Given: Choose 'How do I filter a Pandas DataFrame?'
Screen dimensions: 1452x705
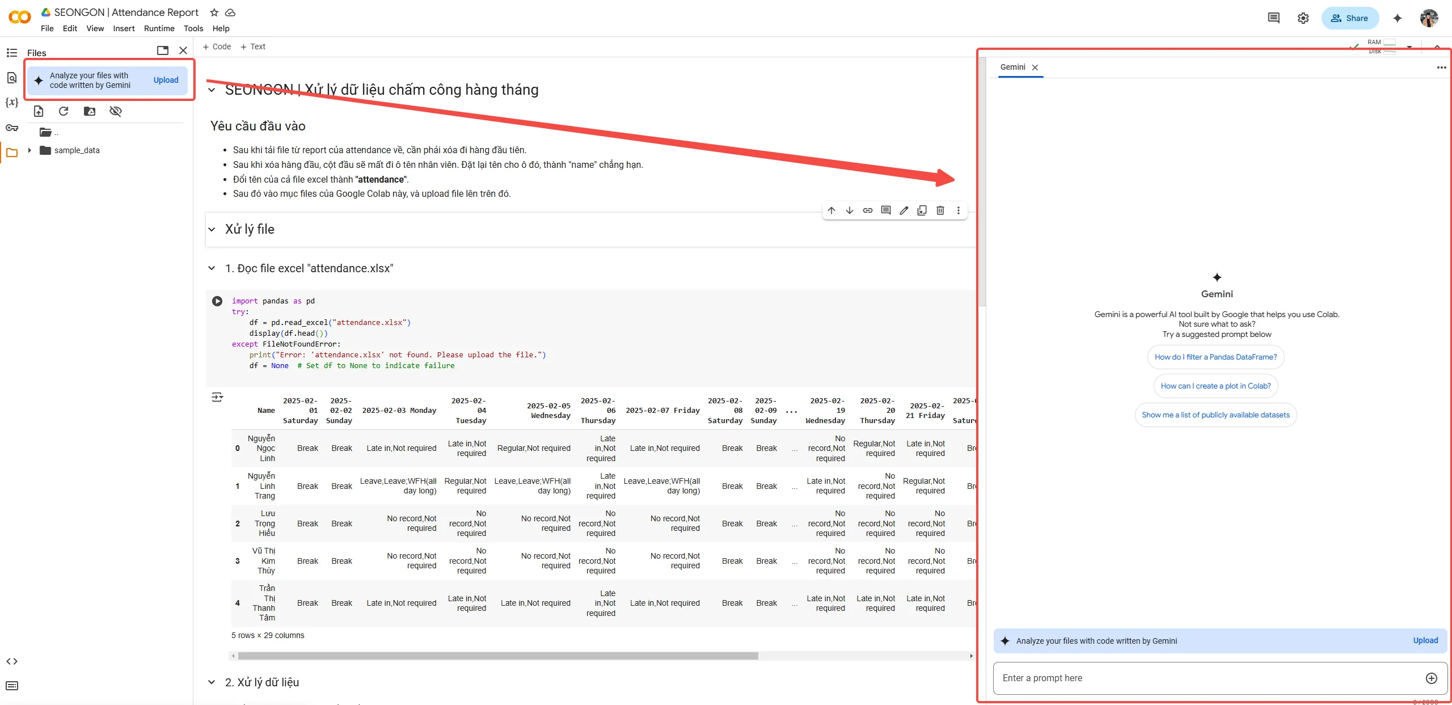Looking at the screenshot, I should [x=1215, y=357].
